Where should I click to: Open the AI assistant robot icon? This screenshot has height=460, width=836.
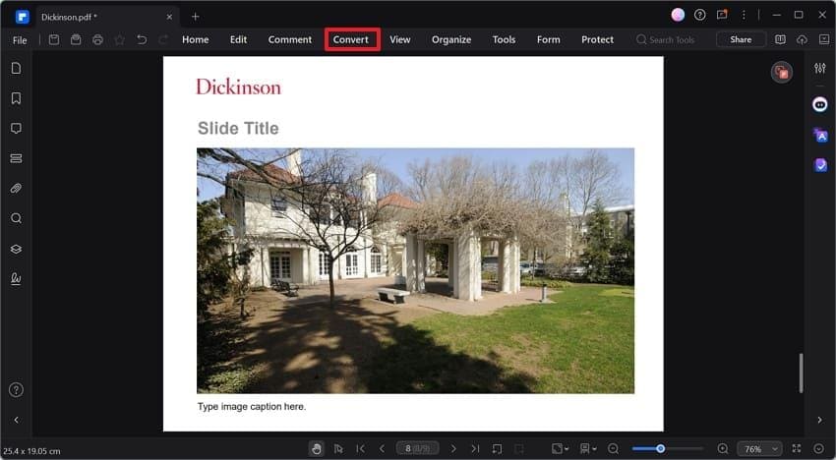pos(820,104)
